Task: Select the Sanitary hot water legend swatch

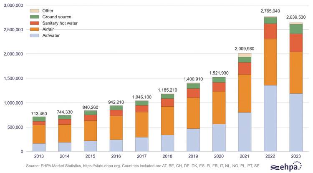Action: coord(35,23)
